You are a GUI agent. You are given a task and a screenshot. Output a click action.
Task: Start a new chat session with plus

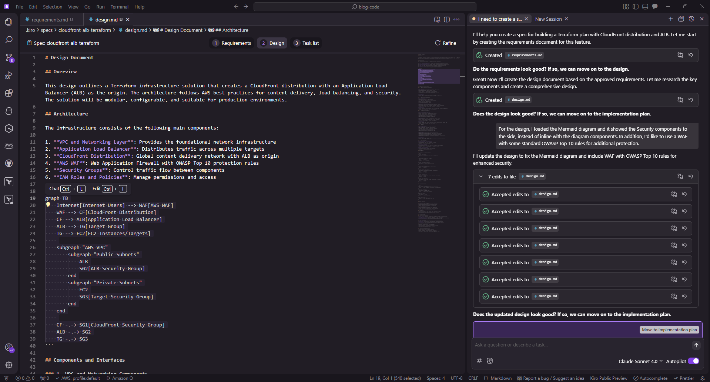[x=671, y=19]
